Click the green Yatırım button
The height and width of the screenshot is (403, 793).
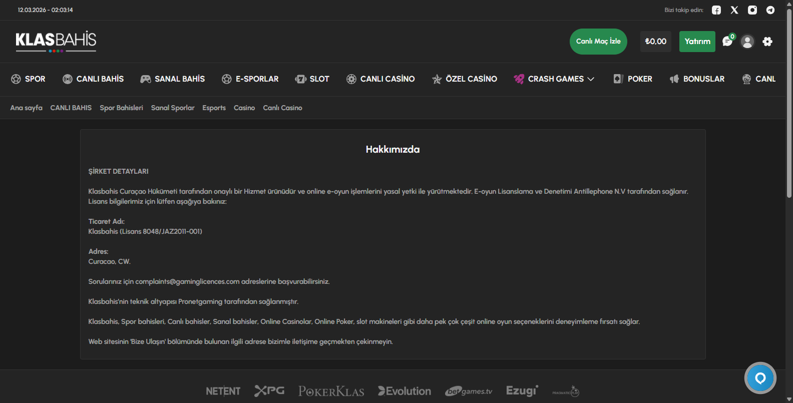[697, 42]
